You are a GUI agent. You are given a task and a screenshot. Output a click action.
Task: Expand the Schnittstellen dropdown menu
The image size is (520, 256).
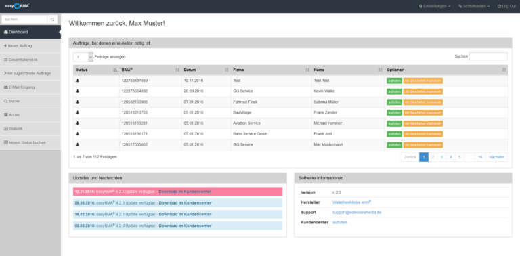(474, 6)
